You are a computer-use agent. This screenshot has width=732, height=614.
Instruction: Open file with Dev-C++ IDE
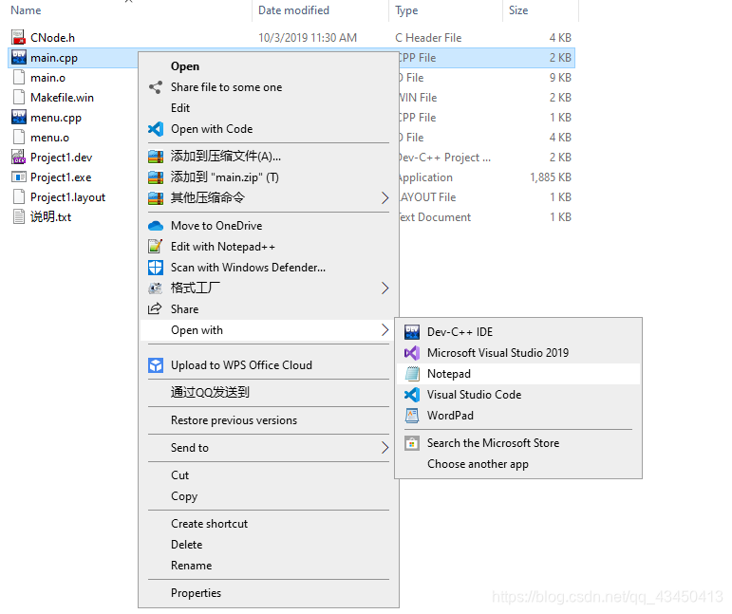pos(518,332)
